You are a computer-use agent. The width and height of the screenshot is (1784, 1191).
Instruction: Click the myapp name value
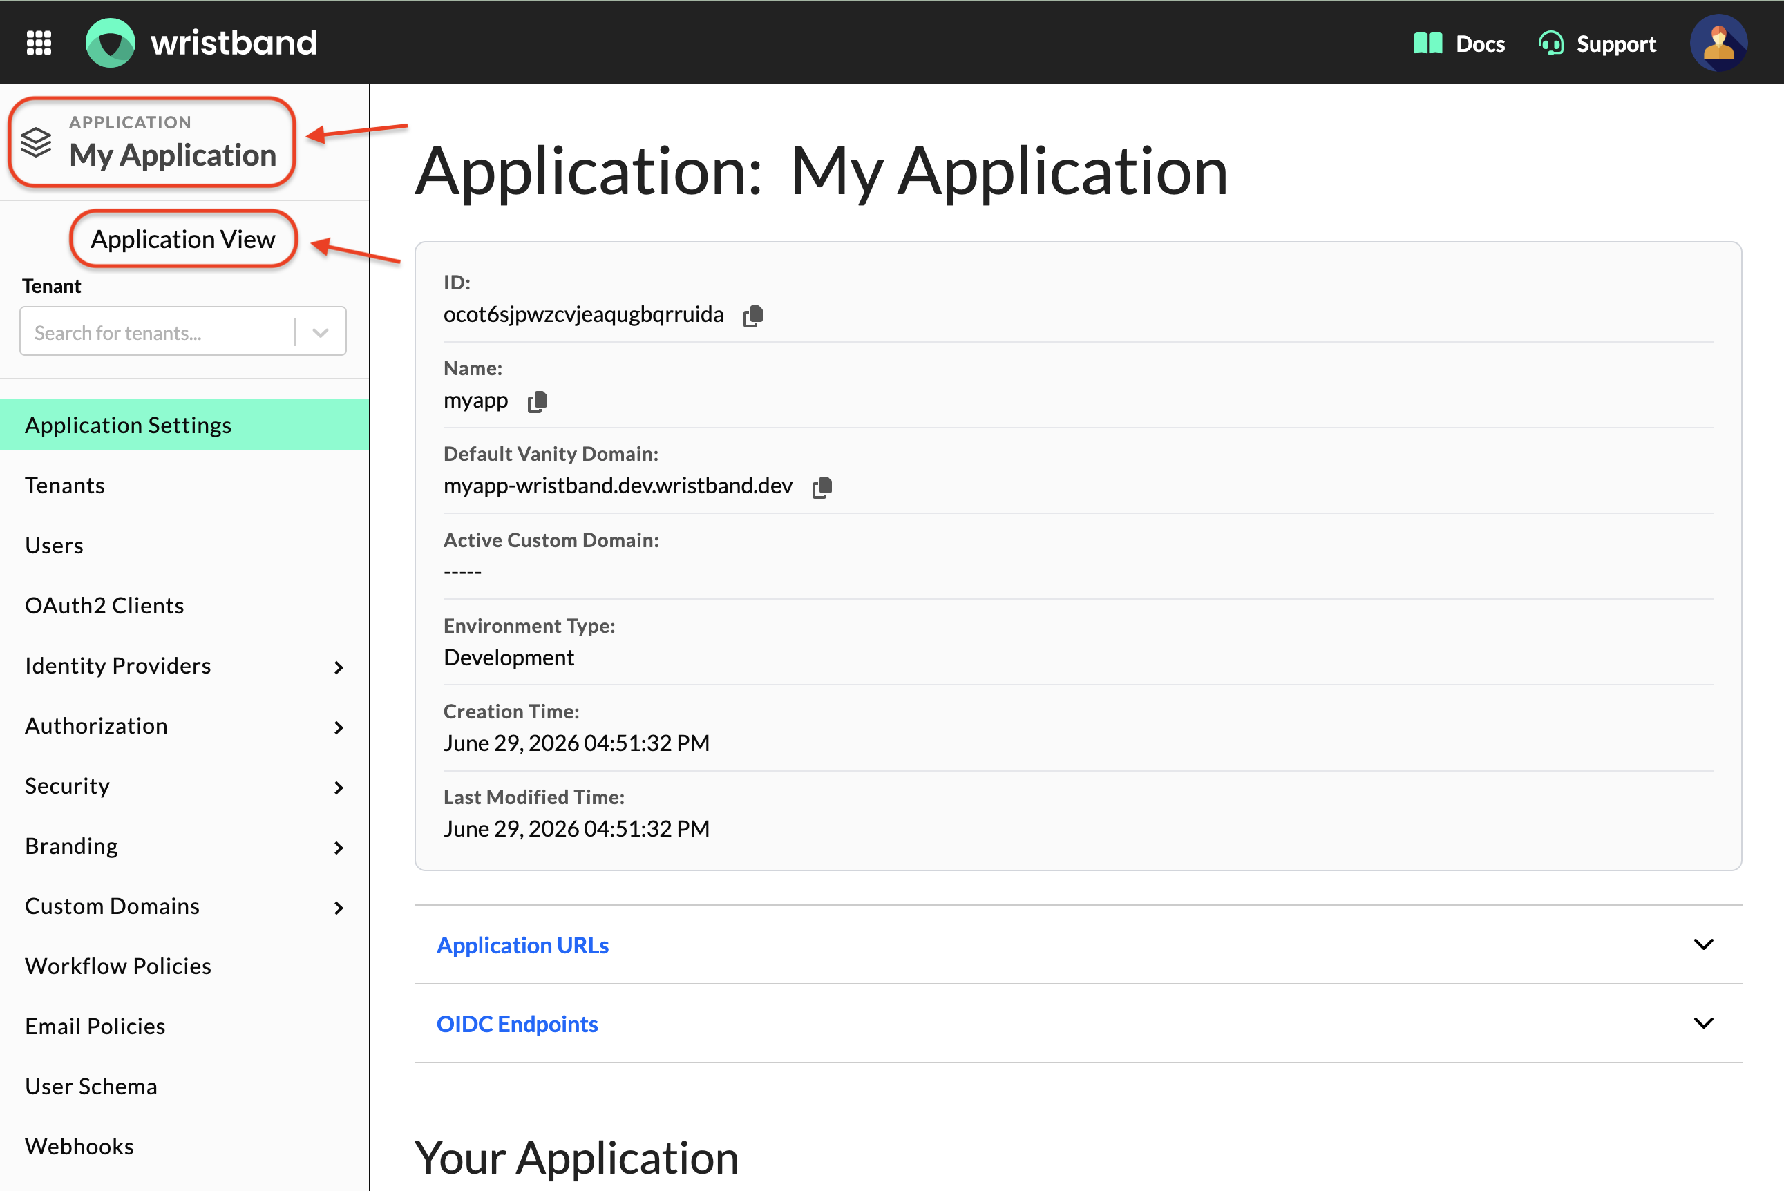pyautogui.click(x=475, y=400)
